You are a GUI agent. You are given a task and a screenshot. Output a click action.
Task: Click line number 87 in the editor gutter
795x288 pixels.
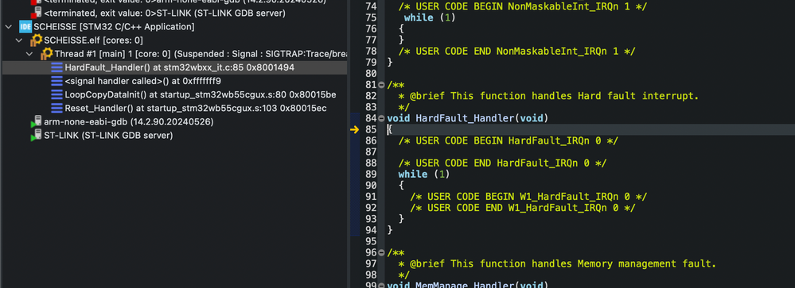(x=371, y=152)
